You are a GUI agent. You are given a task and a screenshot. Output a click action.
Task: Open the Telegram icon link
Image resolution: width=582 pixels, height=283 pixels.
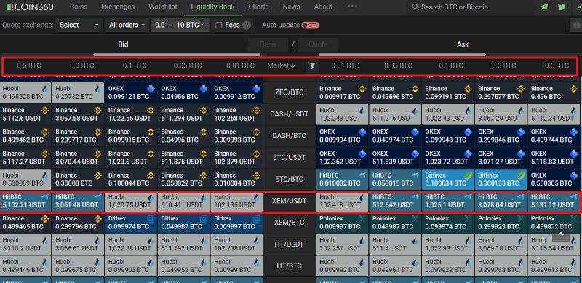click(x=543, y=7)
